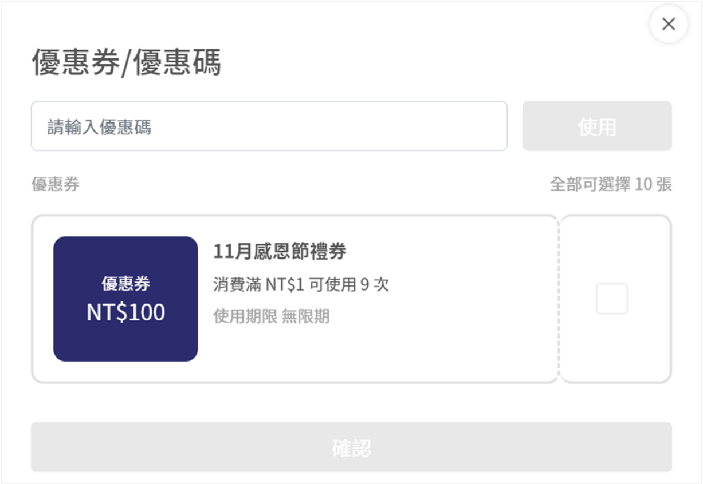The image size is (703, 484).
Task: Click the gray 優惠券 section label
Action: [x=56, y=184]
